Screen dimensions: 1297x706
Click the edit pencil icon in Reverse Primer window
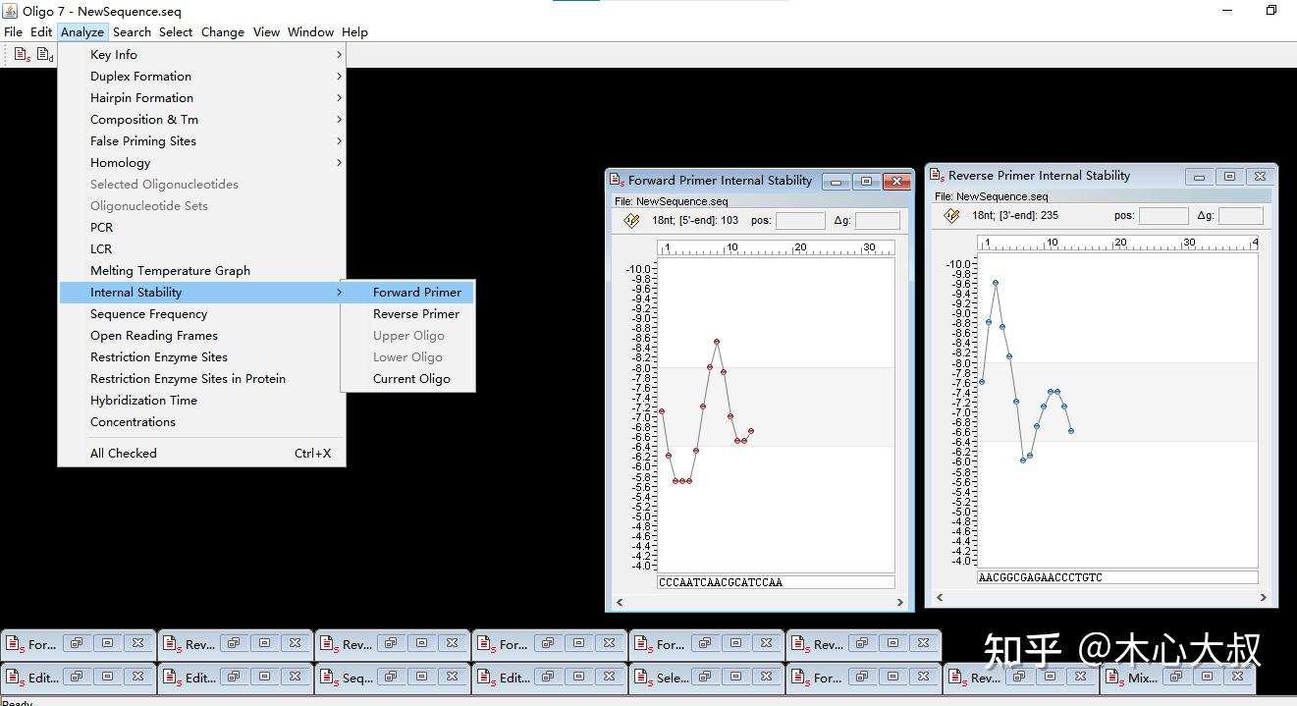click(x=951, y=216)
